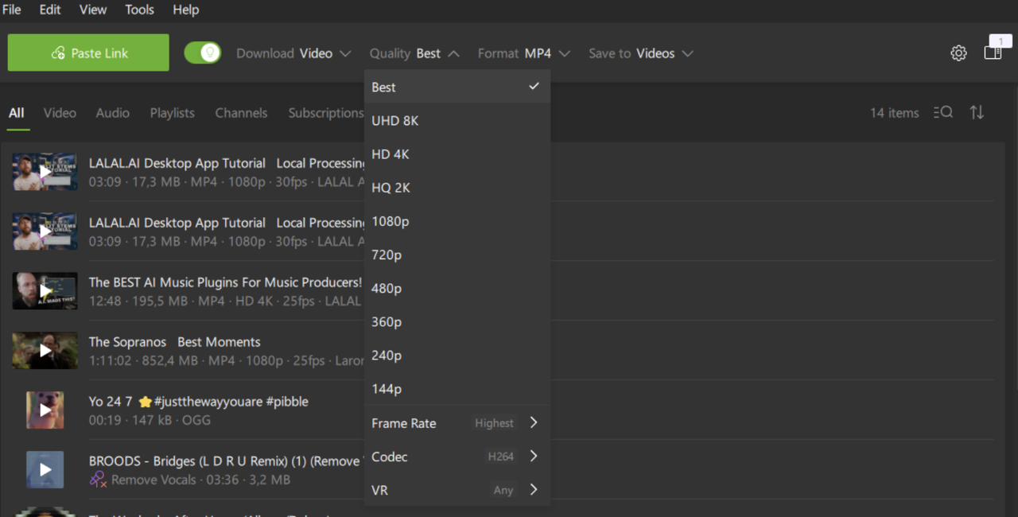The height and width of the screenshot is (517, 1018).
Task: Open the Tools menu
Action: pos(140,10)
